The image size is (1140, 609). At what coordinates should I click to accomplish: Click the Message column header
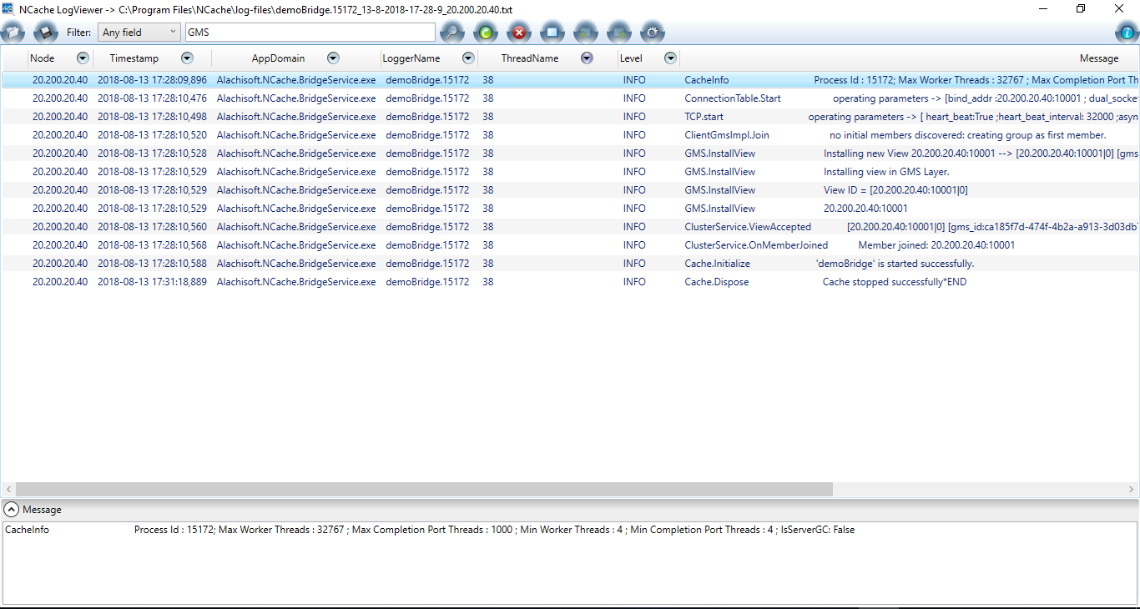tap(1098, 58)
